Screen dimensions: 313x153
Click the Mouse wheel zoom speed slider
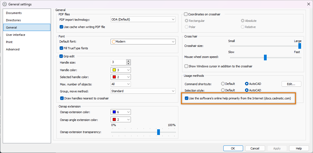tap(265, 57)
